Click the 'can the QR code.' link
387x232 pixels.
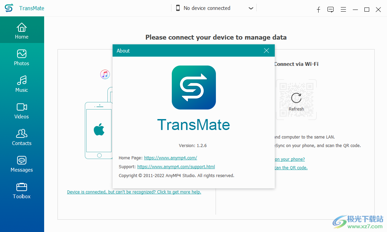pos(291,168)
